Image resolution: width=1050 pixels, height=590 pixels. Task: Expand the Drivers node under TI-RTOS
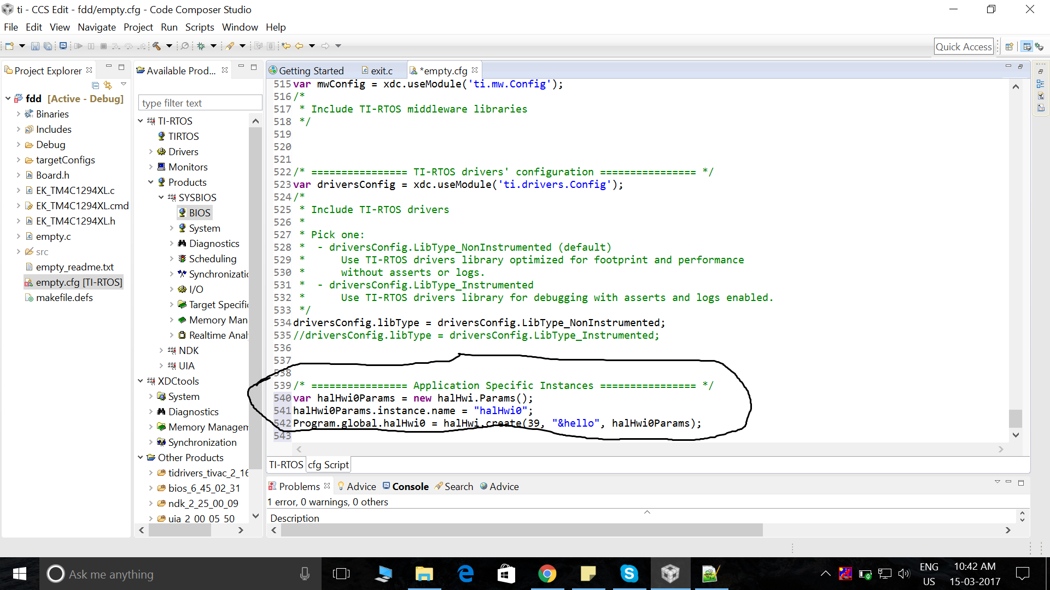point(151,151)
